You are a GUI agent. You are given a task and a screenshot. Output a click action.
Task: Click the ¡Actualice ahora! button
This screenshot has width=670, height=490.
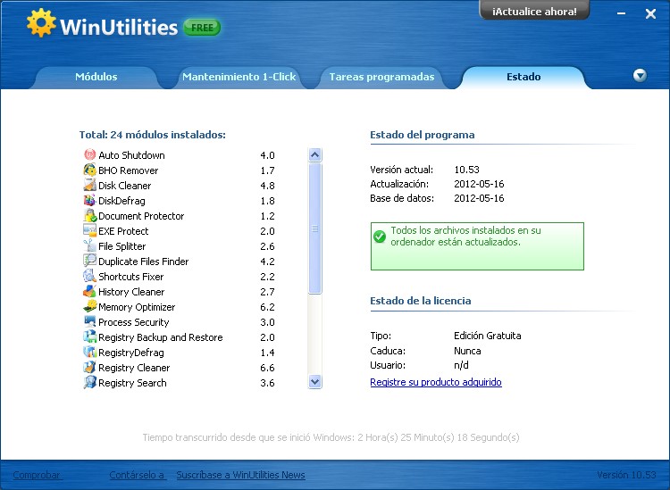click(534, 11)
